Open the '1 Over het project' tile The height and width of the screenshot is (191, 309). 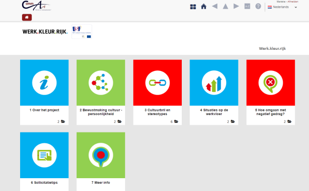coord(44,92)
